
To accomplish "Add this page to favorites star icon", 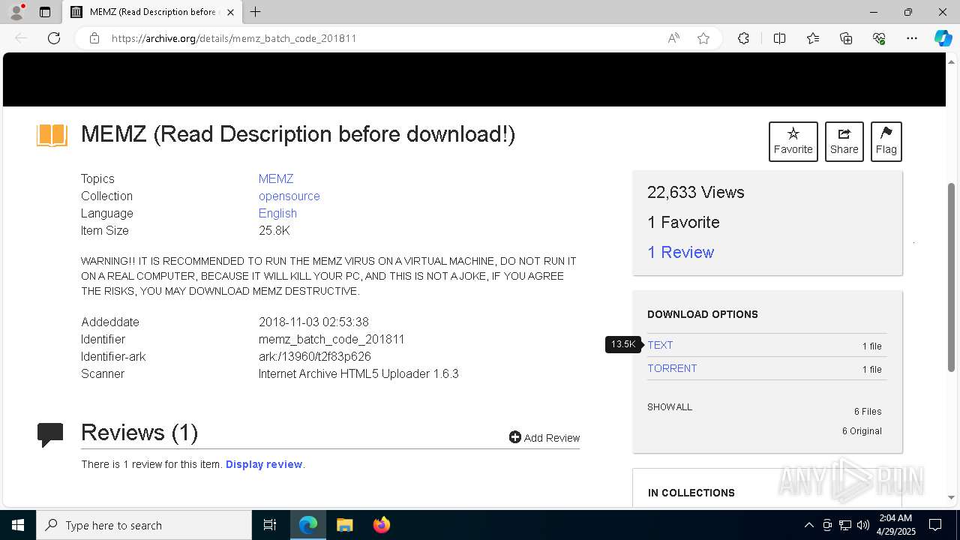I will (x=703, y=38).
